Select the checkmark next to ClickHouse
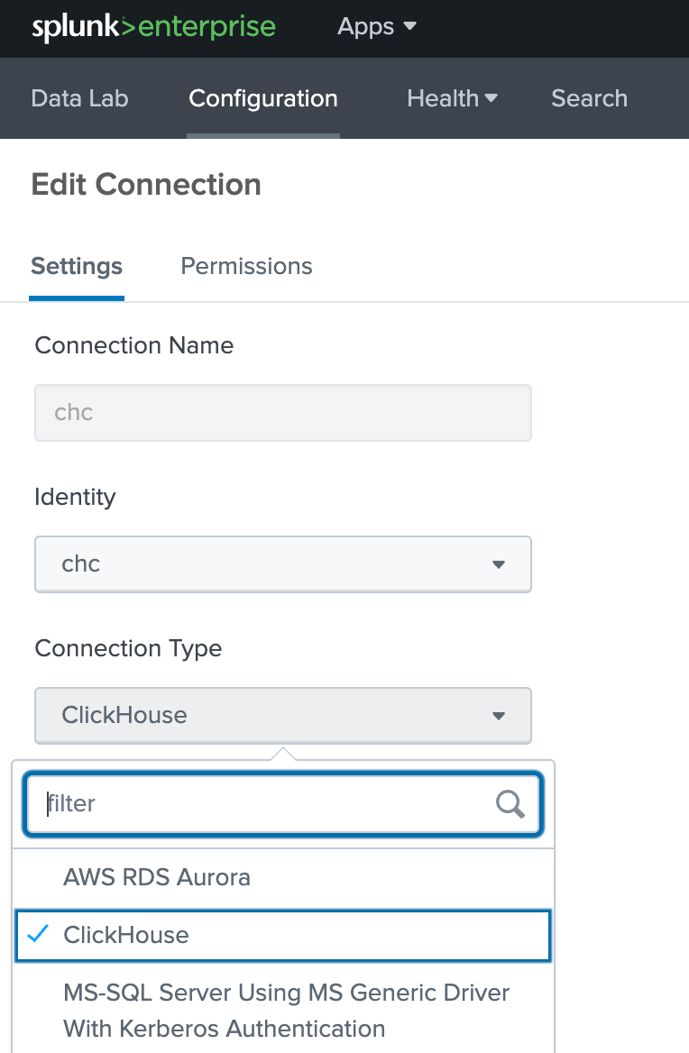The image size is (689, 1053). (x=36, y=936)
